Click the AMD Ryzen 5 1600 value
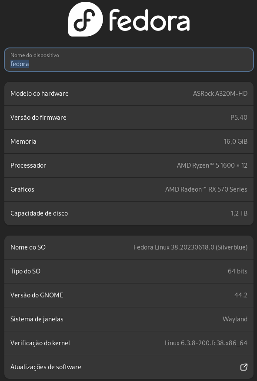 point(212,165)
